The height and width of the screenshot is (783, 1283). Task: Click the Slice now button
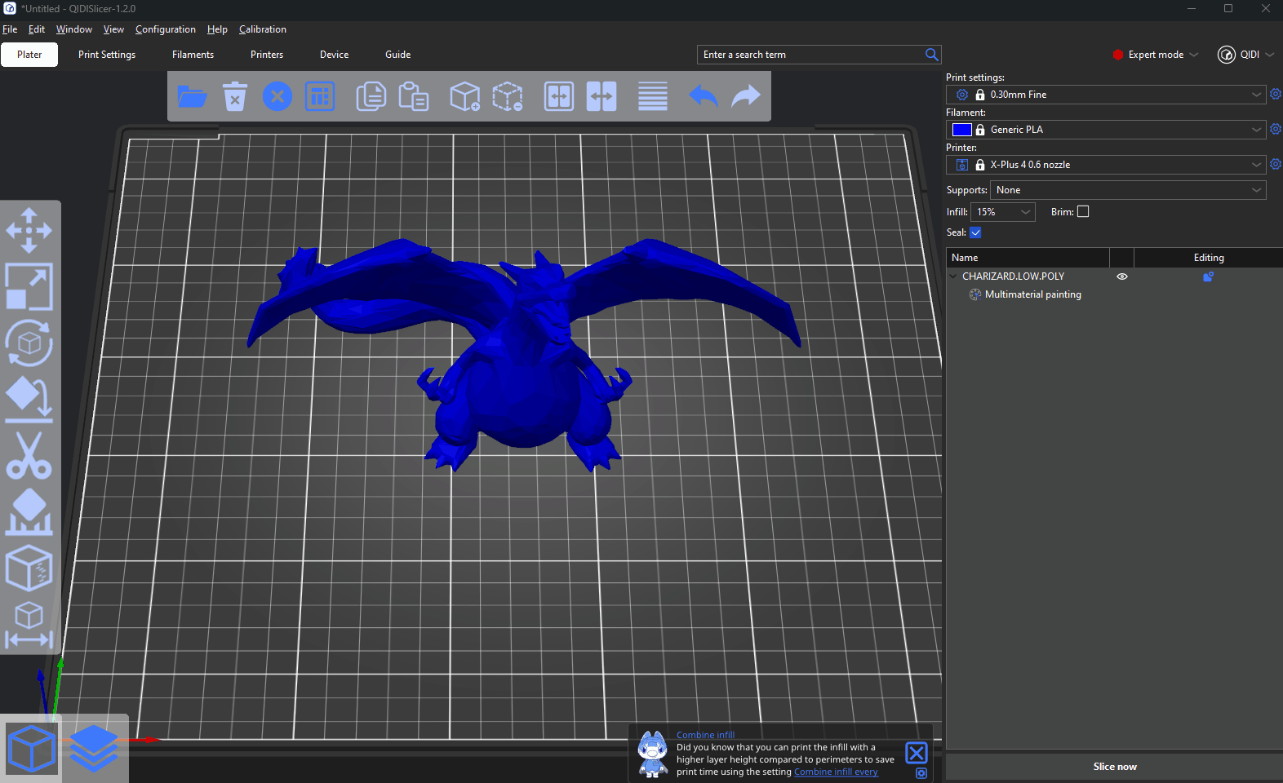point(1114,767)
